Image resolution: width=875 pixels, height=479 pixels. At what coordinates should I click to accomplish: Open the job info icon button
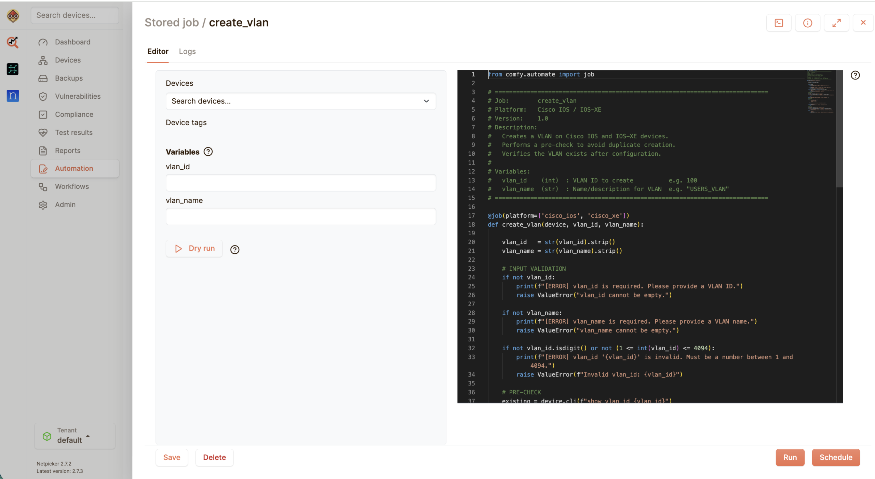point(807,23)
